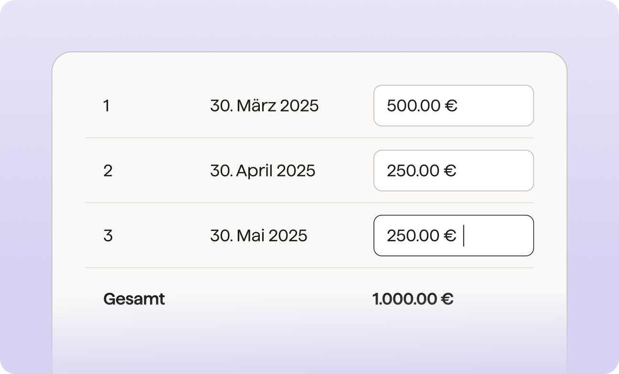Click the total amount 1.000.00 €
The image size is (619, 374).
click(413, 299)
